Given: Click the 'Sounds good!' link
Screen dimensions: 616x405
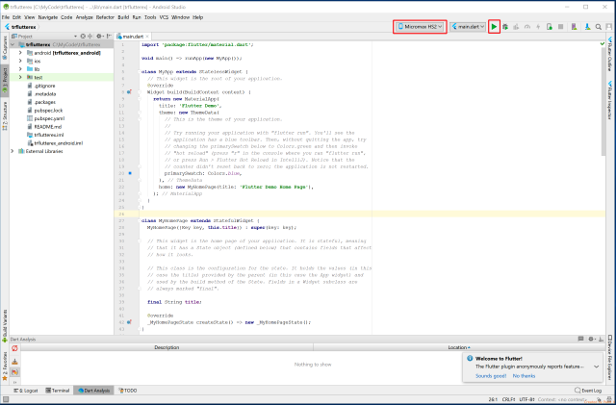Looking at the screenshot, I should [x=493, y=375].
